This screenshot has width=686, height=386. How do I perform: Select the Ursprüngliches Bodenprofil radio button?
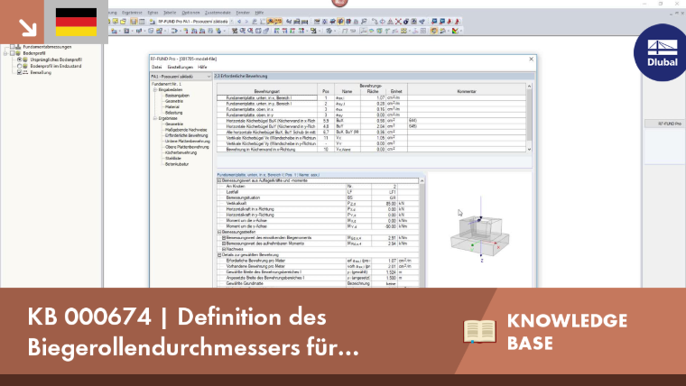(19, 60)
